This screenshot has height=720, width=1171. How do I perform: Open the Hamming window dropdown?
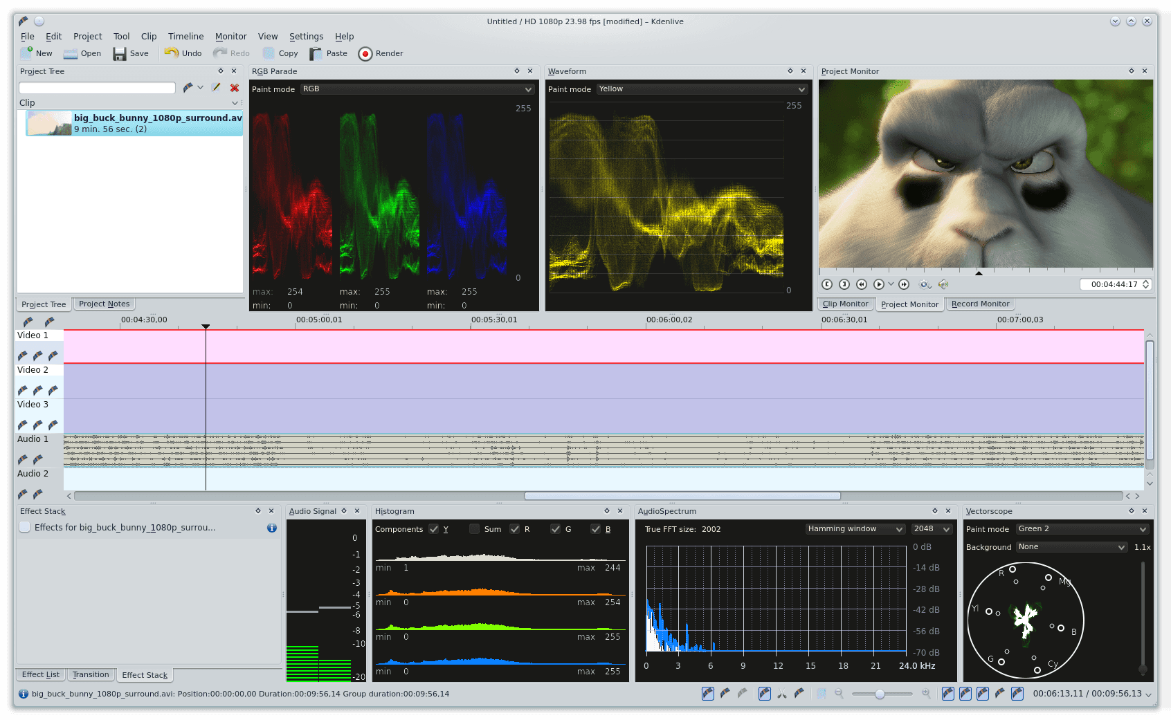[855, 529]
